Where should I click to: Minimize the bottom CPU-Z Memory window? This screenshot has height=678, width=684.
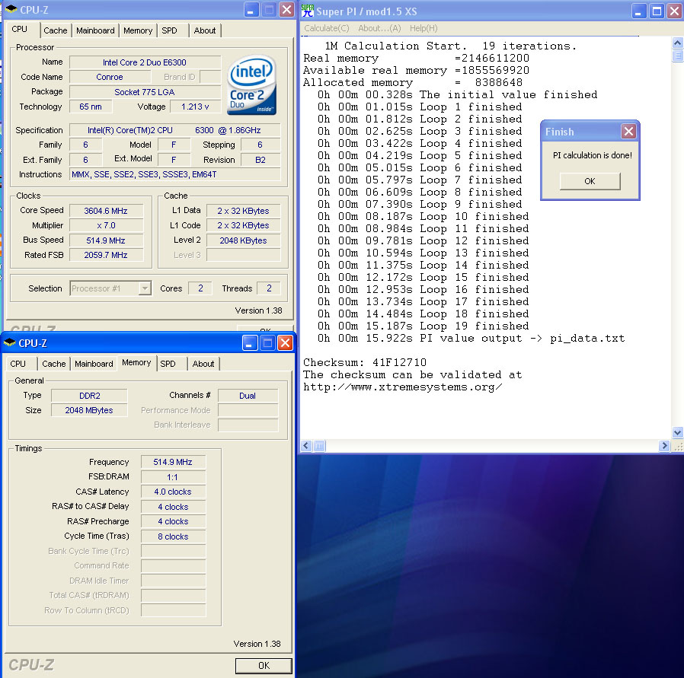[250, 343]
